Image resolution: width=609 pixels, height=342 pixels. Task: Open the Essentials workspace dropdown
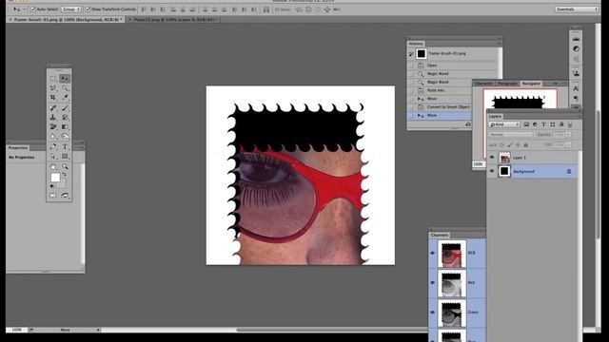tap(577, 9)
